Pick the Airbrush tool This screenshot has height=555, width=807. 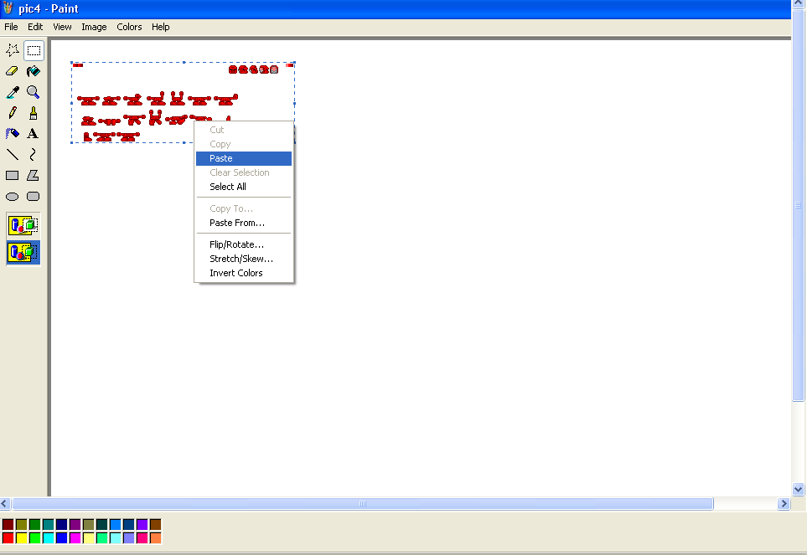coord(12,133)
